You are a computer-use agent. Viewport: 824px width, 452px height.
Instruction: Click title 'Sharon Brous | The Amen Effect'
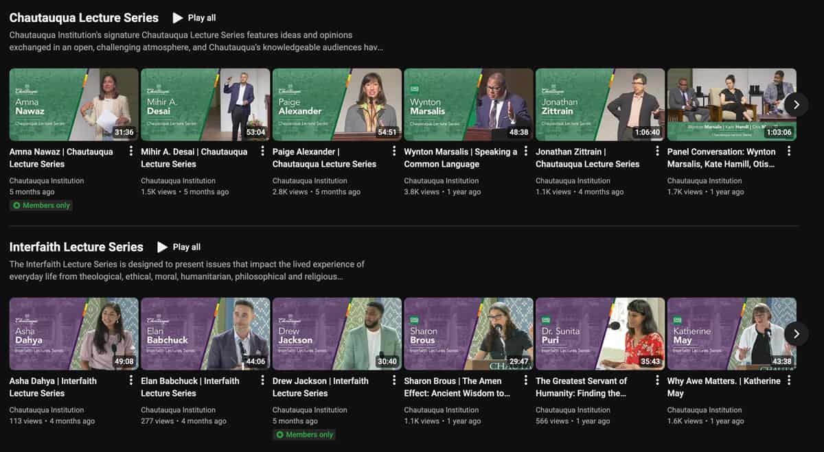coord(457,387)
